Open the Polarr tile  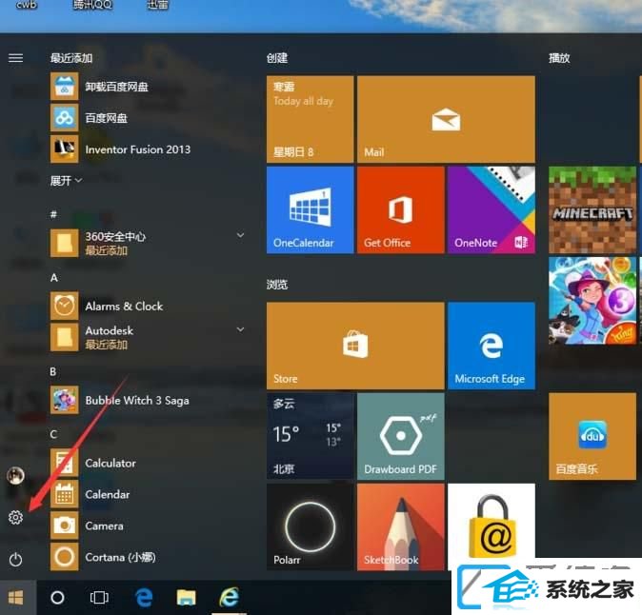pos(310,527)
